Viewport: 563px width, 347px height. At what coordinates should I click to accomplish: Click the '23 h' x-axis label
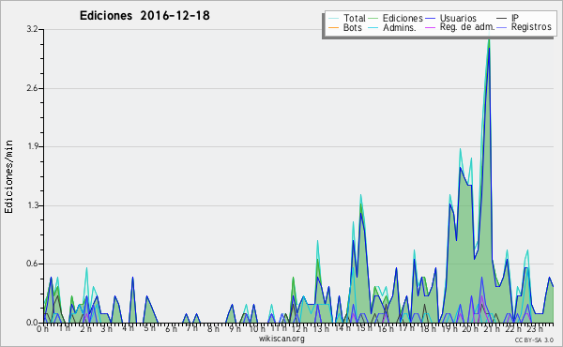(534, 328)
